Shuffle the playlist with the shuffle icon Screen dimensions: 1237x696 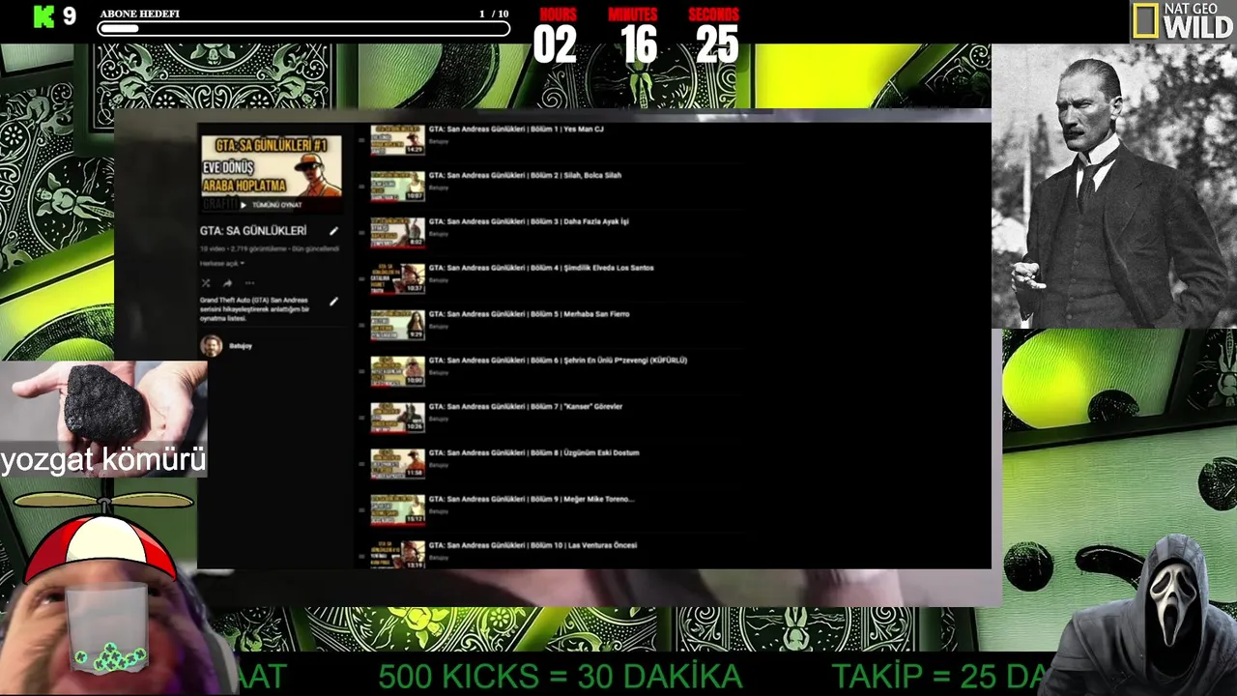206,283
